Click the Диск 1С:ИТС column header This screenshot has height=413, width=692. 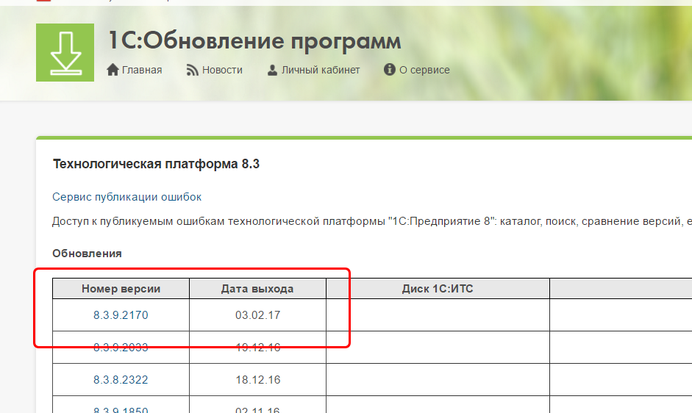pos(438,289)
